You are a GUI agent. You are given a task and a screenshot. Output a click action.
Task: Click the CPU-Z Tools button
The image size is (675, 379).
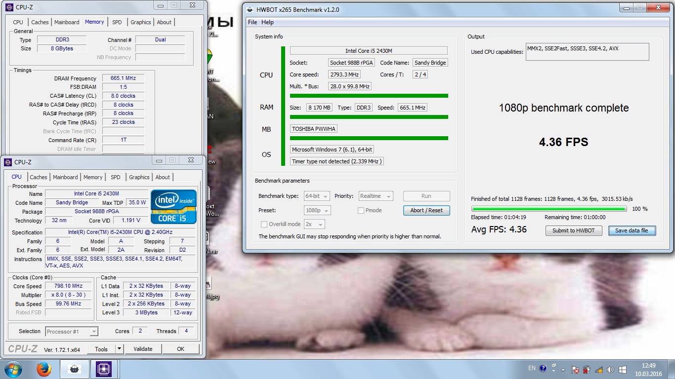coord(101,349)
